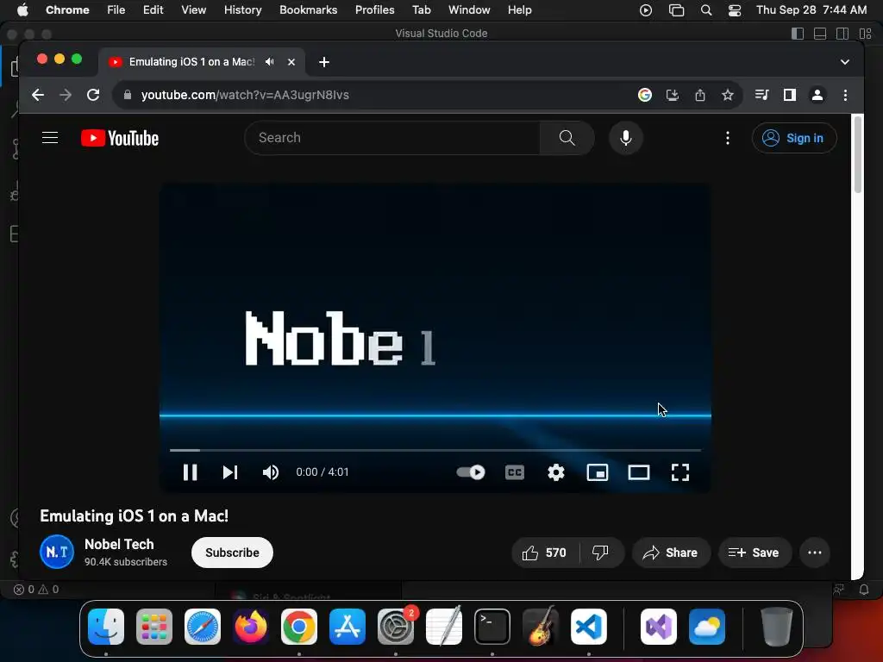Open the Apple menu
Screen dimensions: 883x662
22,9
